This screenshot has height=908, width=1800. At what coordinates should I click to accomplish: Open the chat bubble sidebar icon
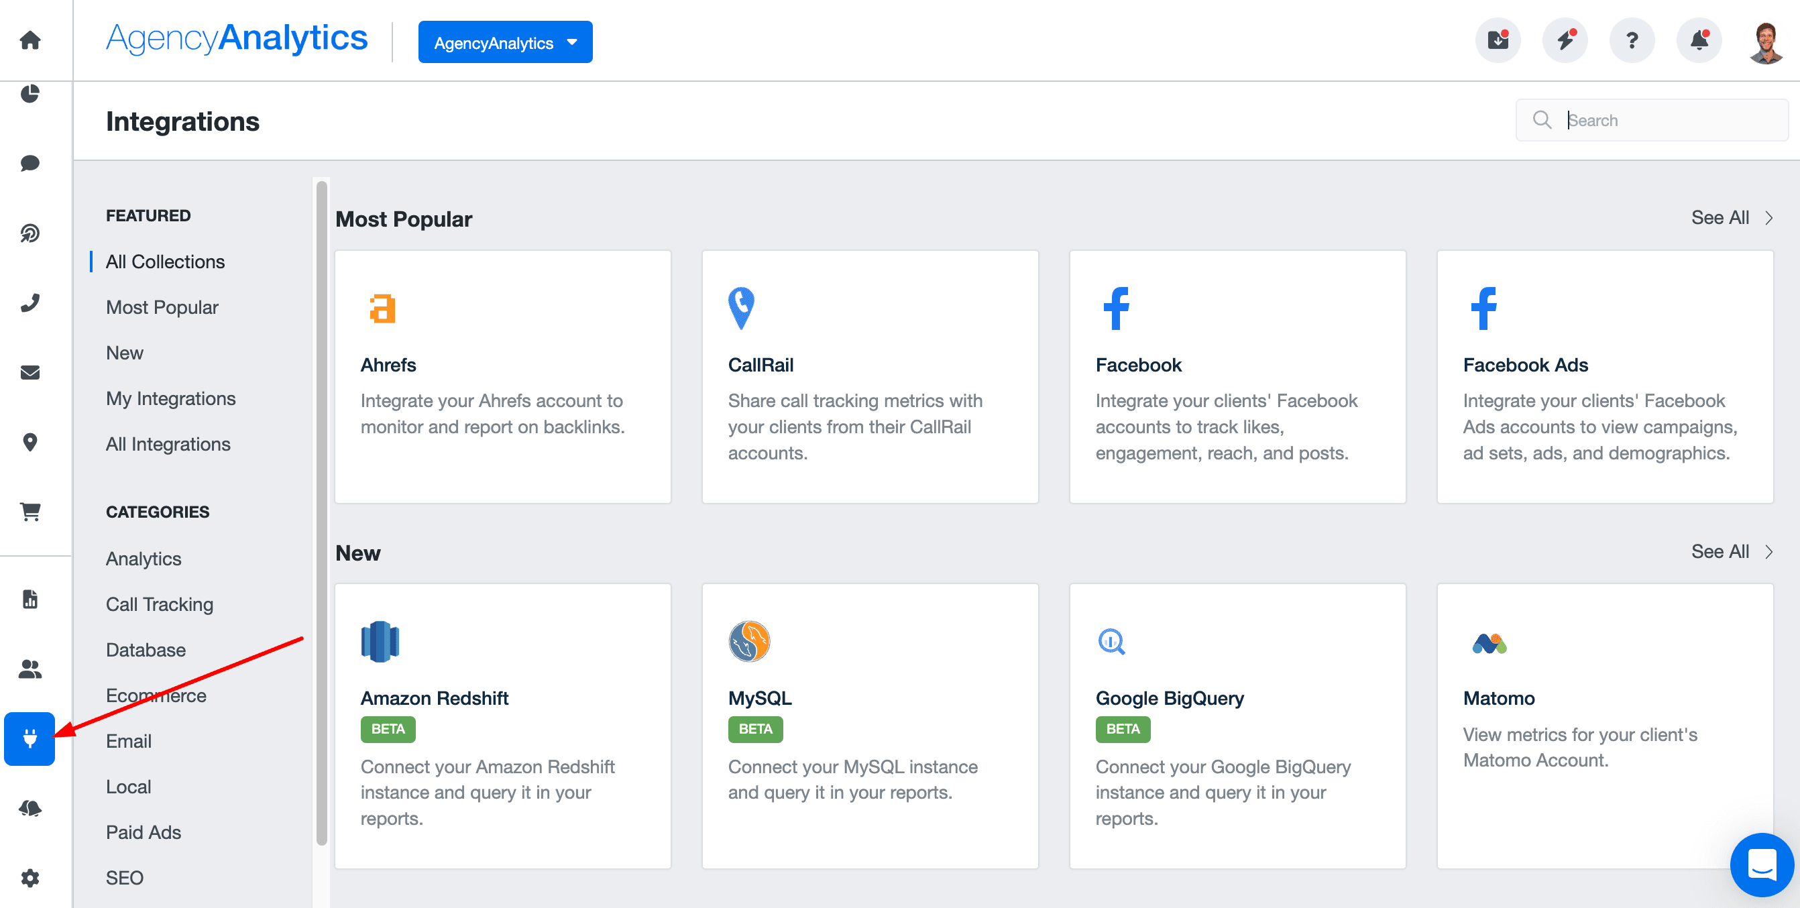click(30, 164)
